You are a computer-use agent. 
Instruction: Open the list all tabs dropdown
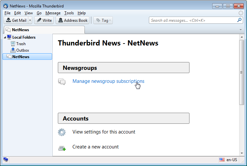[241, 30]
